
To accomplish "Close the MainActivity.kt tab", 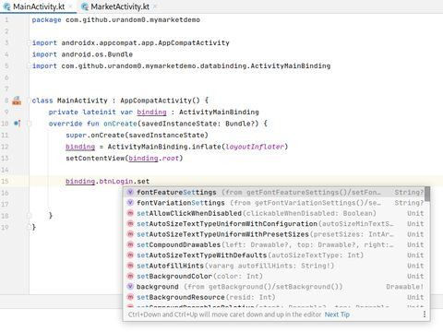I will click(70, 6).
